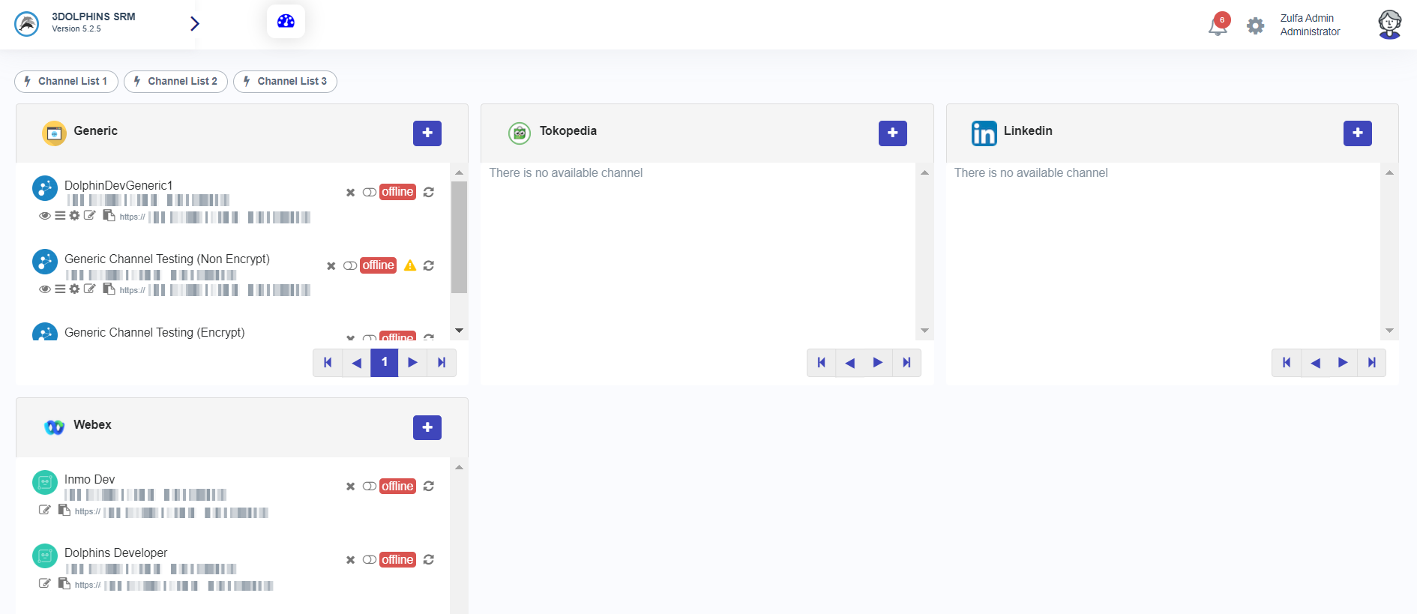The image size is (1417, 614).
Task: Open settings gear for Generic Channel Testing (Non Encrypt)
Action: (74, 289)
